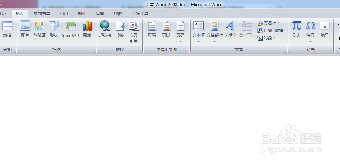Insert an Object (对象)
This screenshot has width=340, height=161.
[x=266, y=38]
